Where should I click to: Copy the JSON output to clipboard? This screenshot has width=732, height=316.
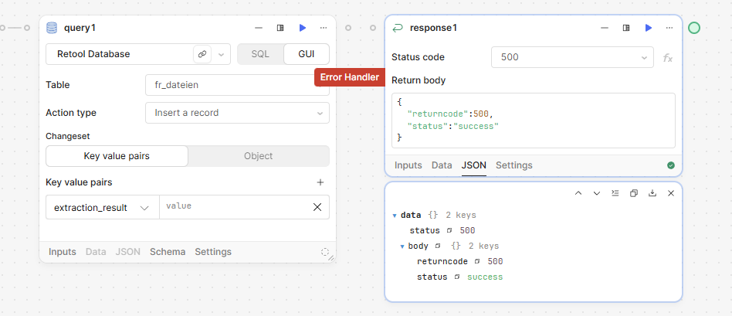click(634, 193)
